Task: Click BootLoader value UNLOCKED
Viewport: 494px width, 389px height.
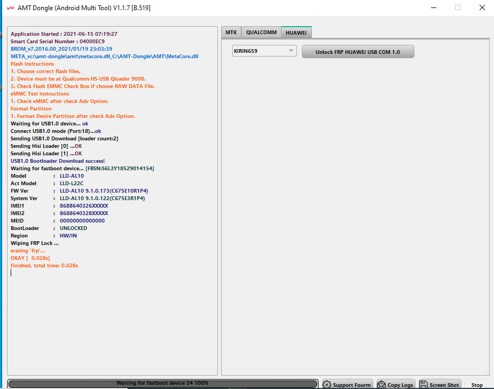Action: pyautogui.click(x=73, y=228)
